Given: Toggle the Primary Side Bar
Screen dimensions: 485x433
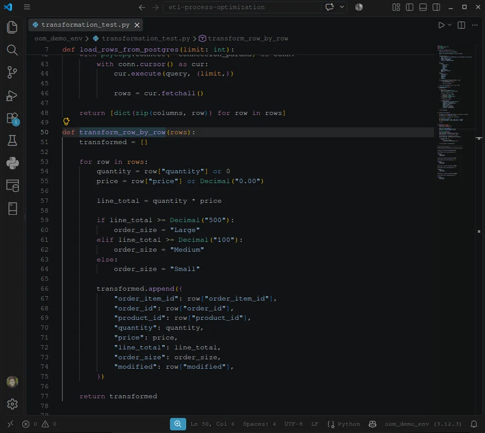Looking at the screenshot, I should (x=410, y=7).
